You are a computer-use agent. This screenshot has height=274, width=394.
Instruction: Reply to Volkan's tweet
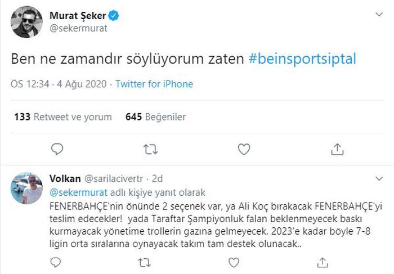click(x=56, y=262)
